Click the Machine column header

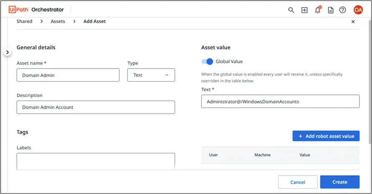262,155
